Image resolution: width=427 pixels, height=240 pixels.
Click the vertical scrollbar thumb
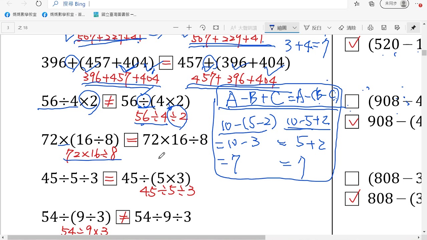424,53
